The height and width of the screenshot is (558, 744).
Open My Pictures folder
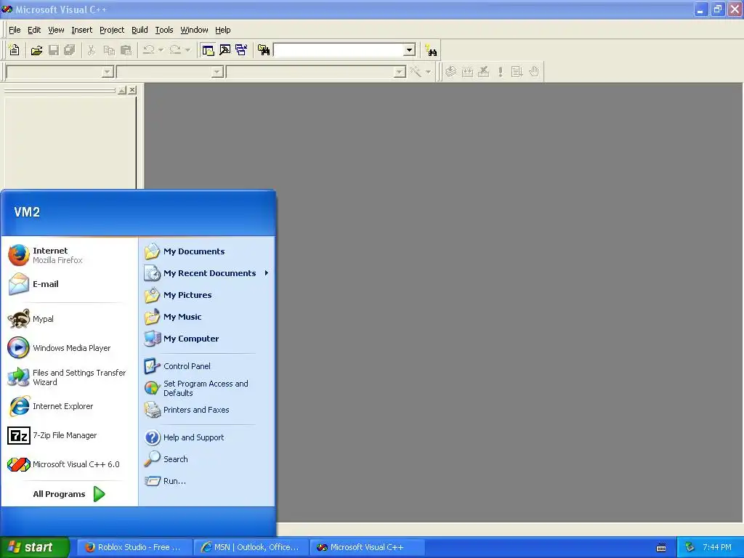pyautogui.click(x=206, y=295)
